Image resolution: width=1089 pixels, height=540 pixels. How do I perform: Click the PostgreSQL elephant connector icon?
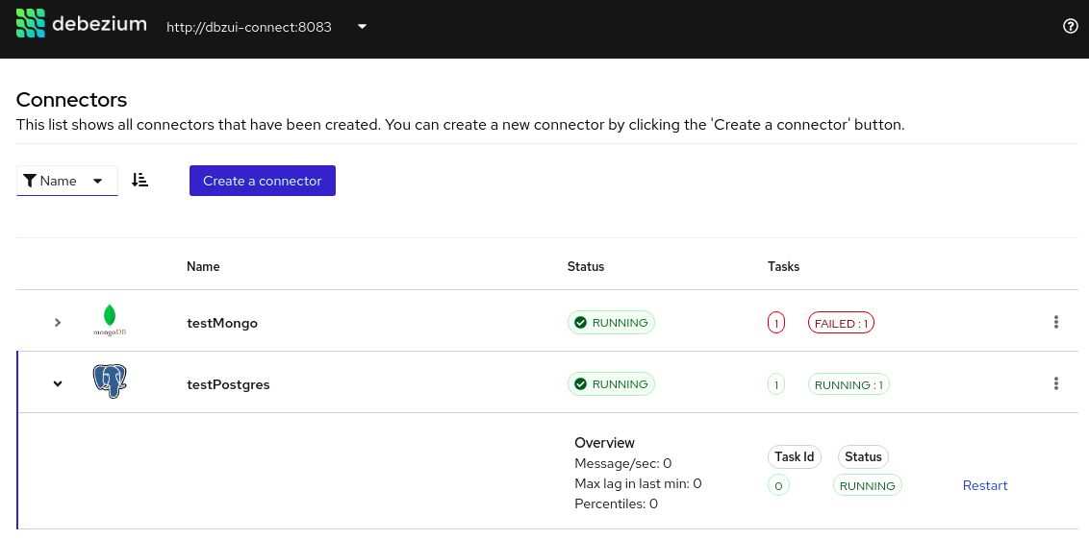pyautogui.click(x=110, y=382)
